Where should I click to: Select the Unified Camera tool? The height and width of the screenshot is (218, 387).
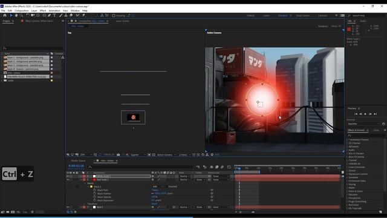33,15
